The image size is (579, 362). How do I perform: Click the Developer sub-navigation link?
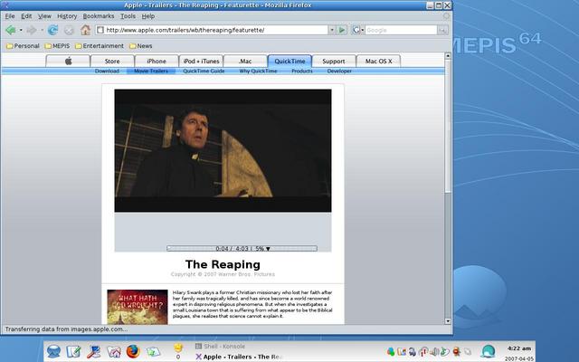pos(339,71)
